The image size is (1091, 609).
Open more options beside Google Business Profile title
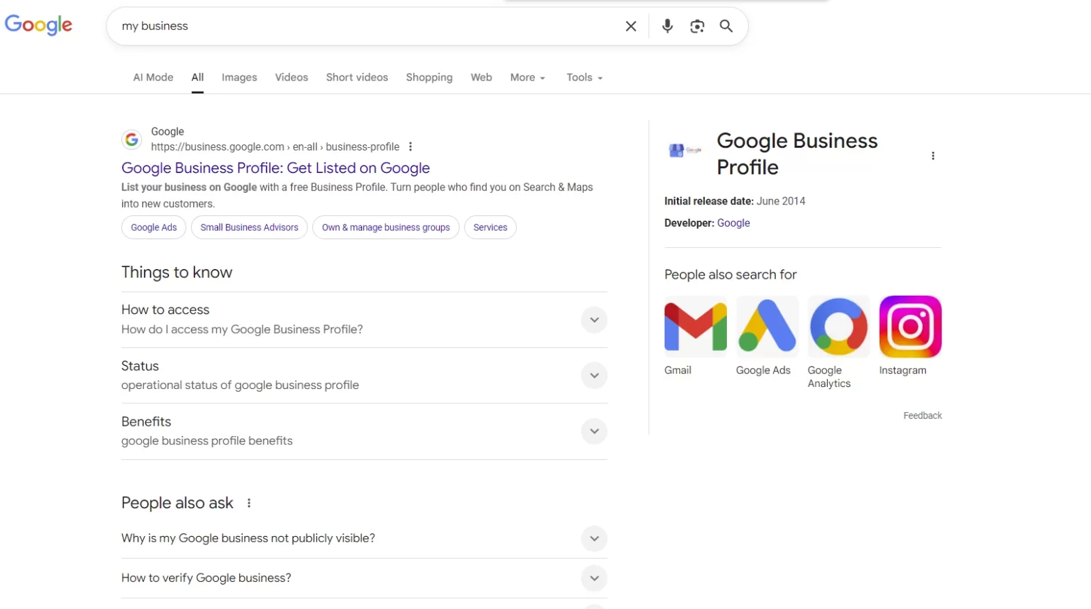click(x=933, y=156)
